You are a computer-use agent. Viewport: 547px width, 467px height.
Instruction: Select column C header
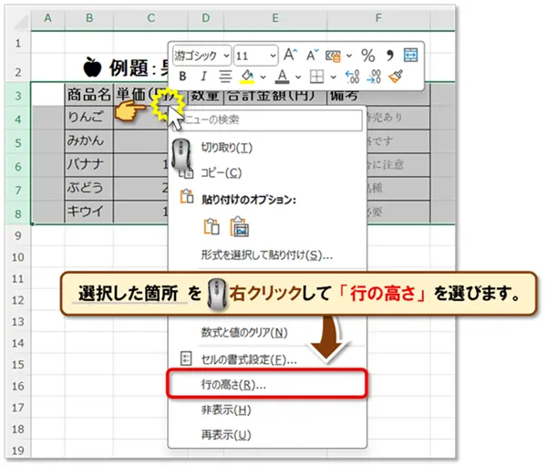pyautogui.click(x=150, y=18)
